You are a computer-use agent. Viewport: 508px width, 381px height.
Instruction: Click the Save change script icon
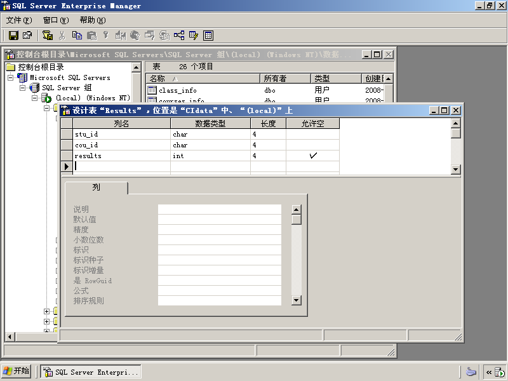tap(48, 36)
